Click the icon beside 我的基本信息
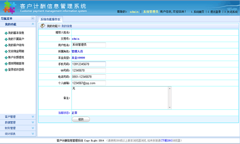The image size is (240, 144). tap(6, 33)
